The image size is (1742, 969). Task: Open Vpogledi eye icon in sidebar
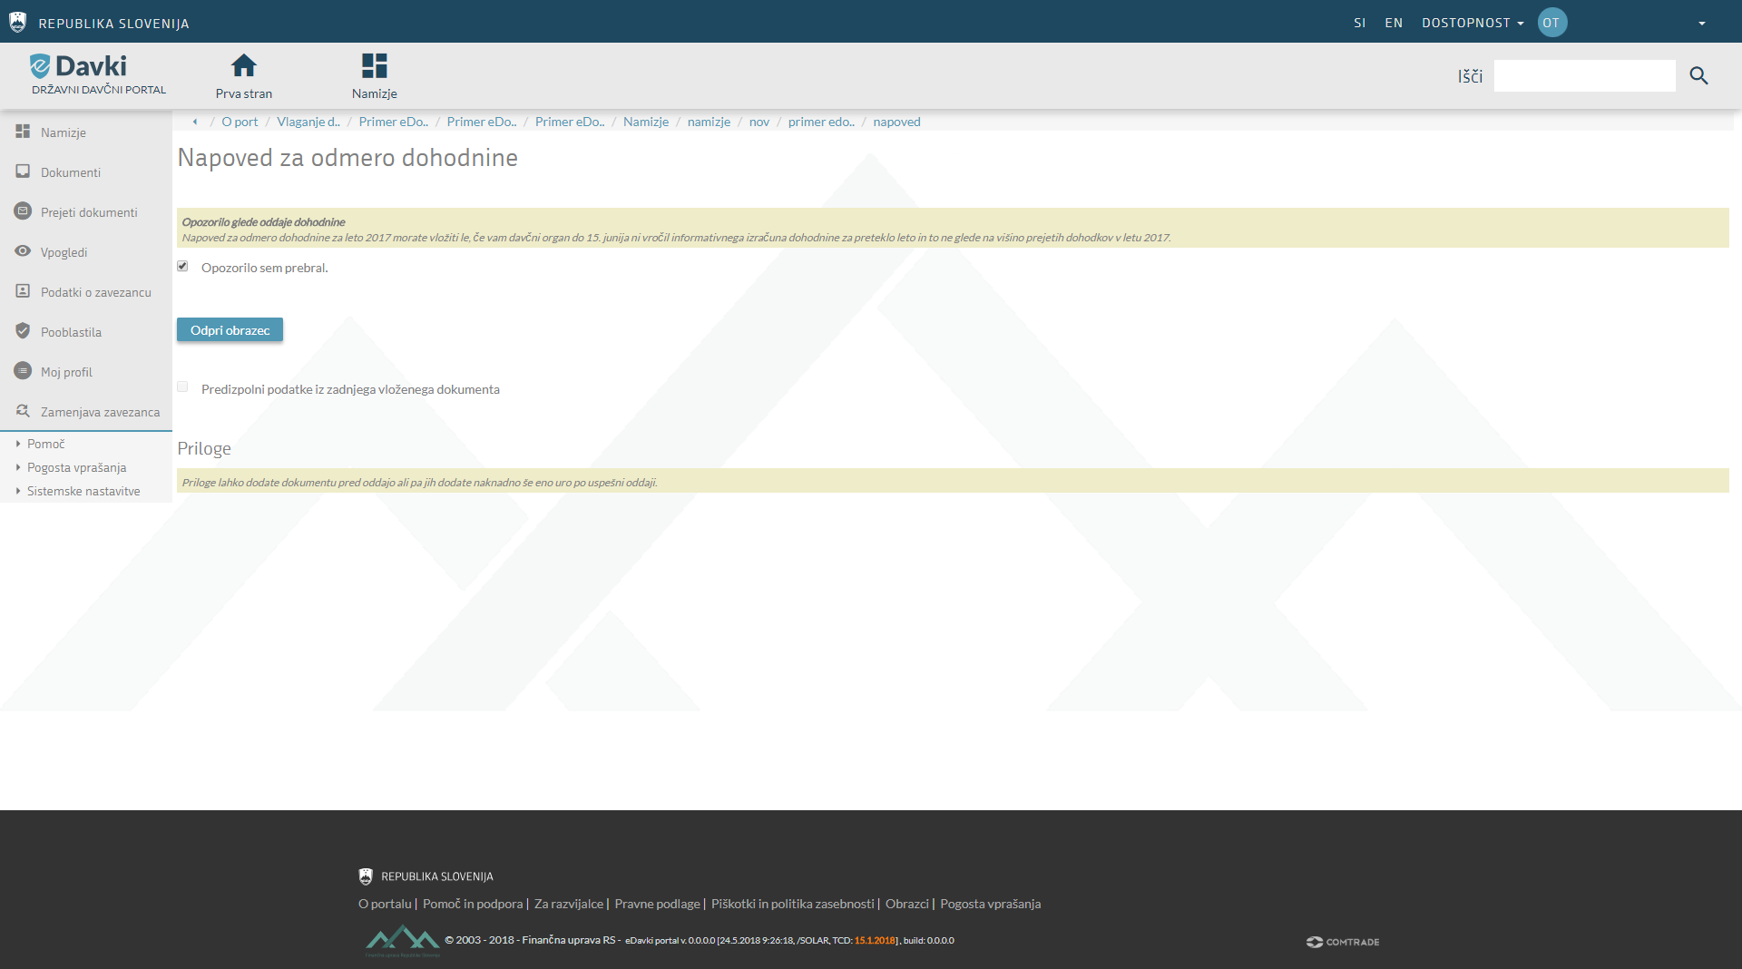(23, 251)
